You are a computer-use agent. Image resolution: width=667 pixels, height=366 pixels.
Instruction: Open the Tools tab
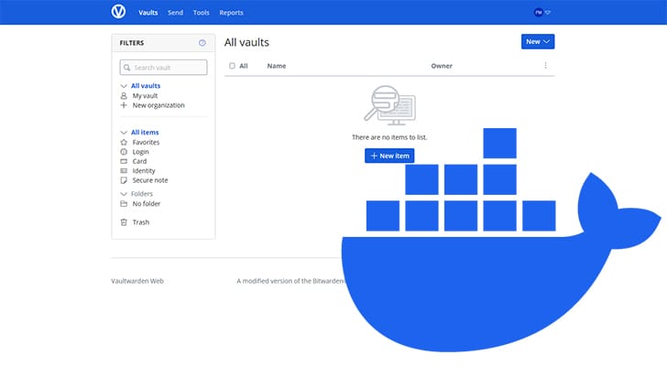click(x=202, y=13)
